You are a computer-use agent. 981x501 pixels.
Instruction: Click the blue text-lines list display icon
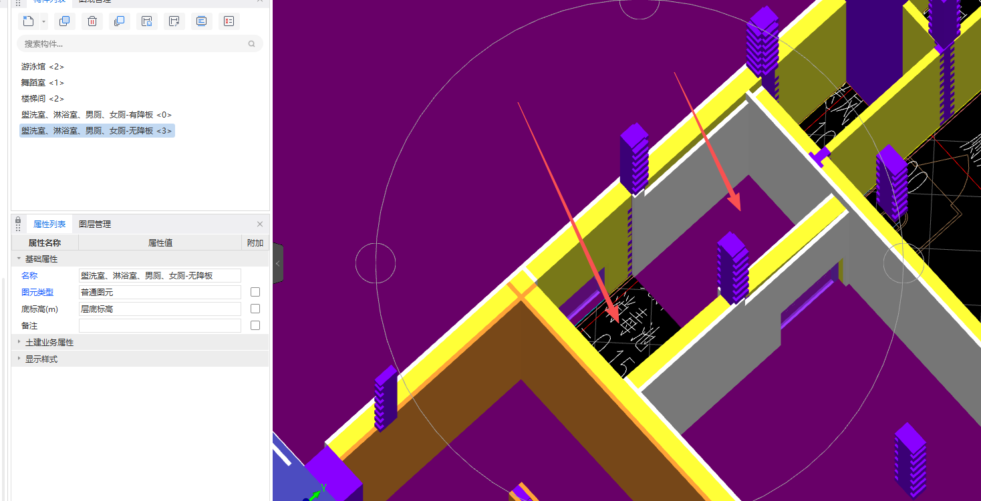point(202,21)
